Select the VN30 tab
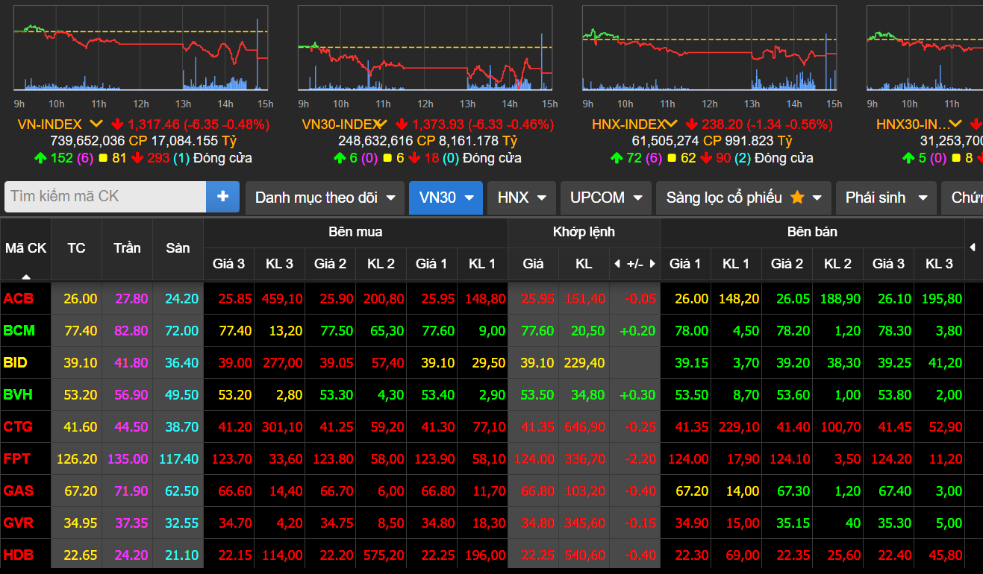The height and width of the screenshot is (574, 983). coord(446,198)
